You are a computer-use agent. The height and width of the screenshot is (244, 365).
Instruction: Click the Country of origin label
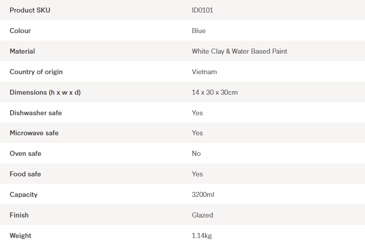36,72
